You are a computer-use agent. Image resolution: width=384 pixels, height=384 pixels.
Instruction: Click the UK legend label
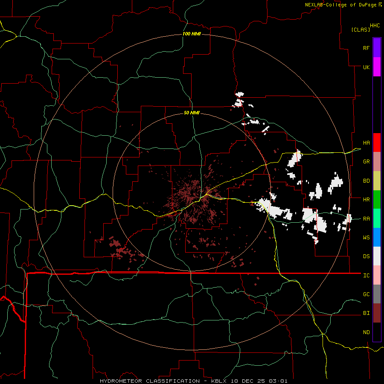click(366, 67)
